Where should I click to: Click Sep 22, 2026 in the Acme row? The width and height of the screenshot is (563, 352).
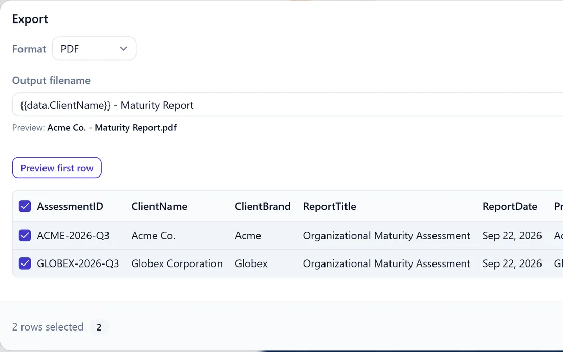pos(512,236)
